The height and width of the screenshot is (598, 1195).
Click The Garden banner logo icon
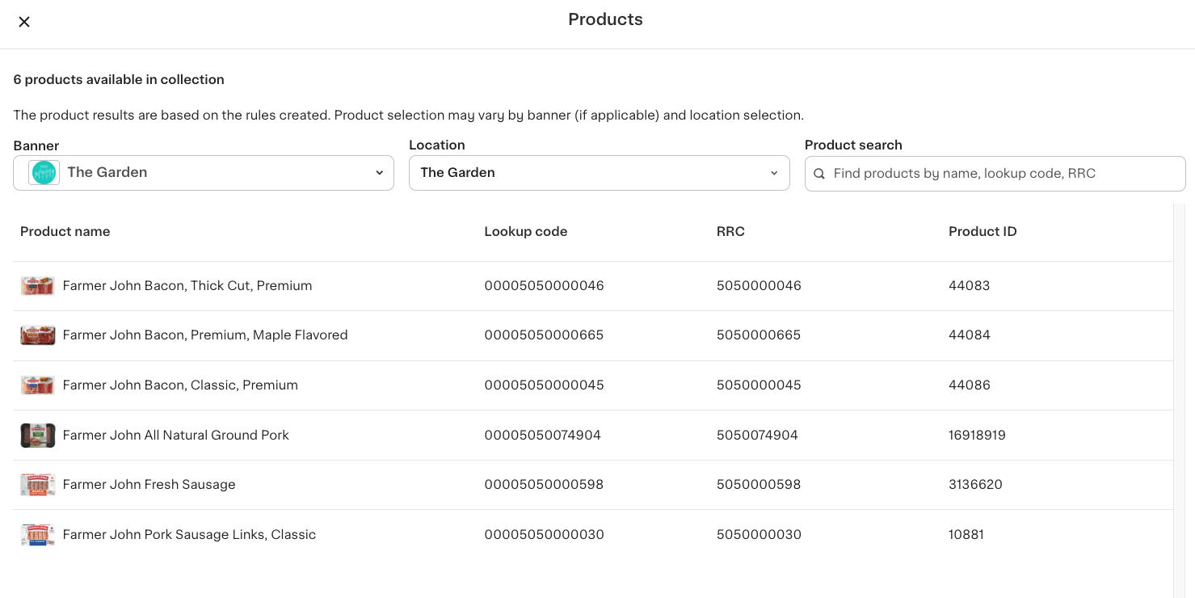pos(44,173)
